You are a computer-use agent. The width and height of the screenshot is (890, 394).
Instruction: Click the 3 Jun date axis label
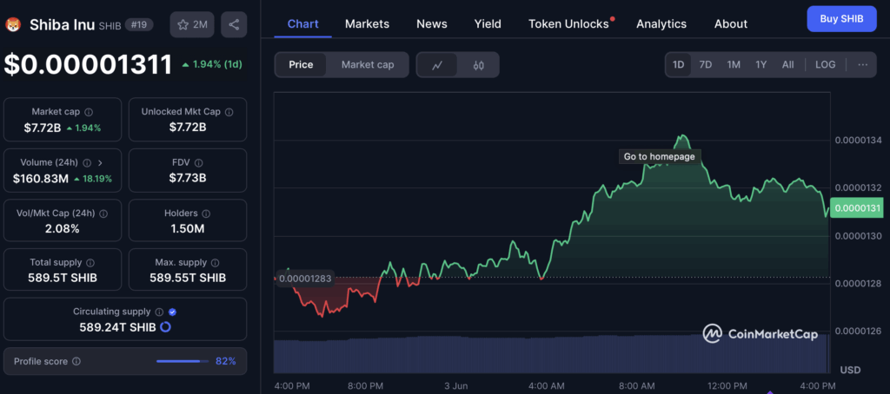(x=455, y=386)
